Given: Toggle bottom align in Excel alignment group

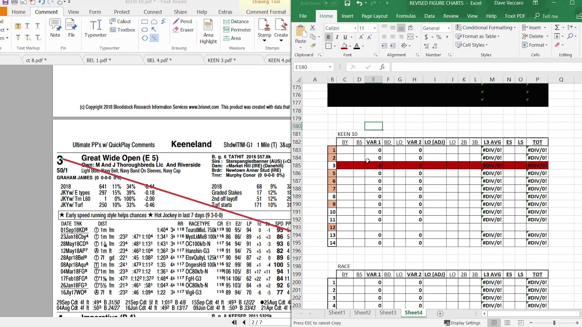Looking at the screenshot, I should pos(401,28).
